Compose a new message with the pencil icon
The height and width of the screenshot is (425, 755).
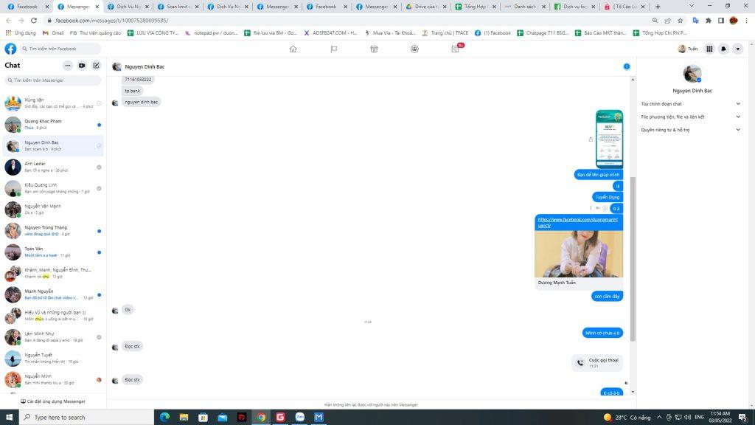[96, 66]
